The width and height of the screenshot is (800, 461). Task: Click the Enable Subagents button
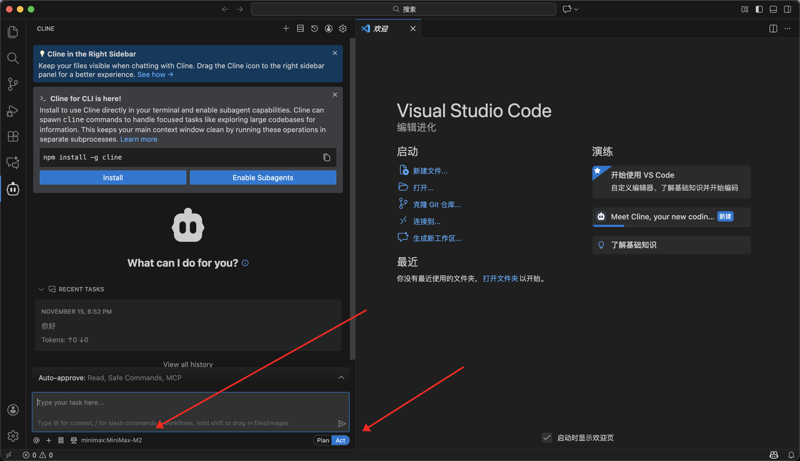coord(263,177)
